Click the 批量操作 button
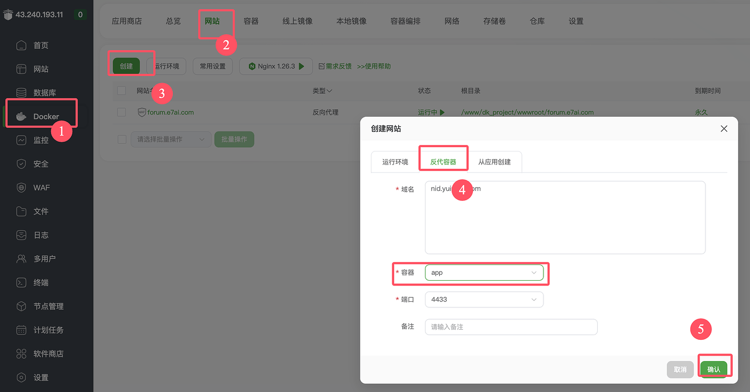The image size is (750, 392). pos(234,140)
